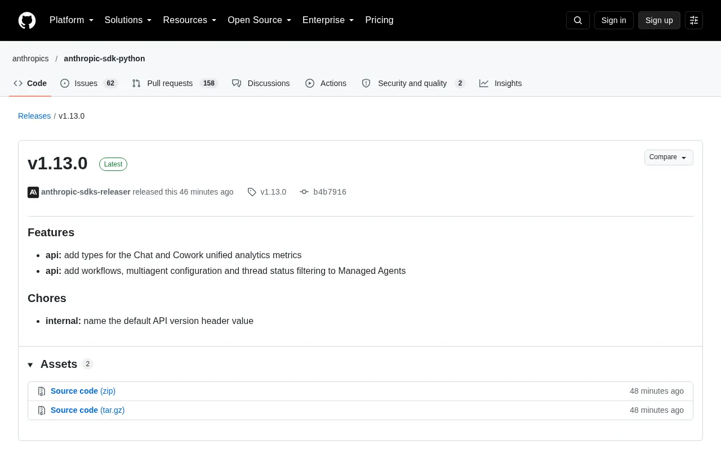Click the Insights graph icon
This screenshot has width=721, height=450.
484,83
